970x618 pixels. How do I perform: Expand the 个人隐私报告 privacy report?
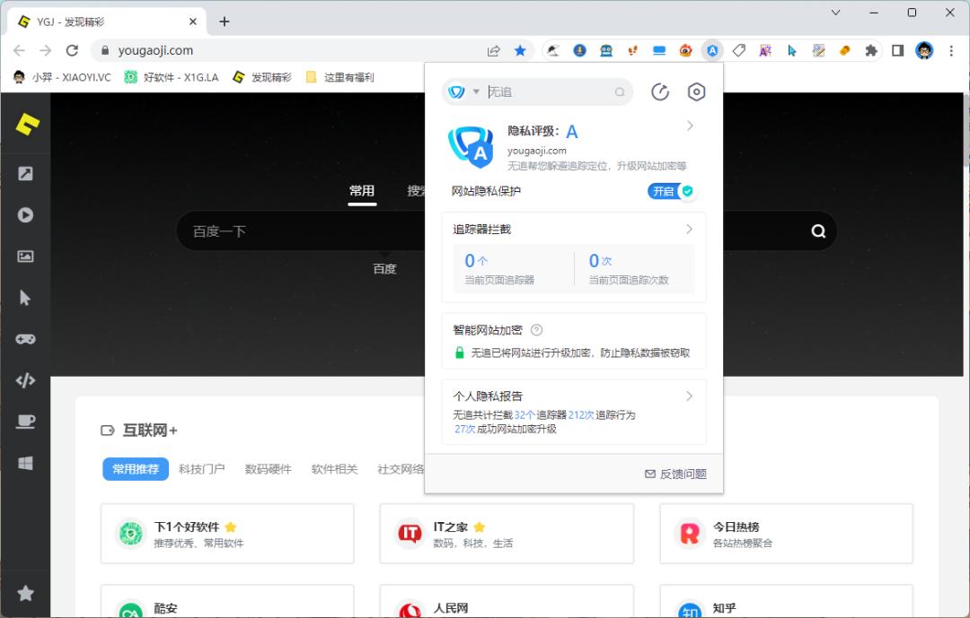689,396
